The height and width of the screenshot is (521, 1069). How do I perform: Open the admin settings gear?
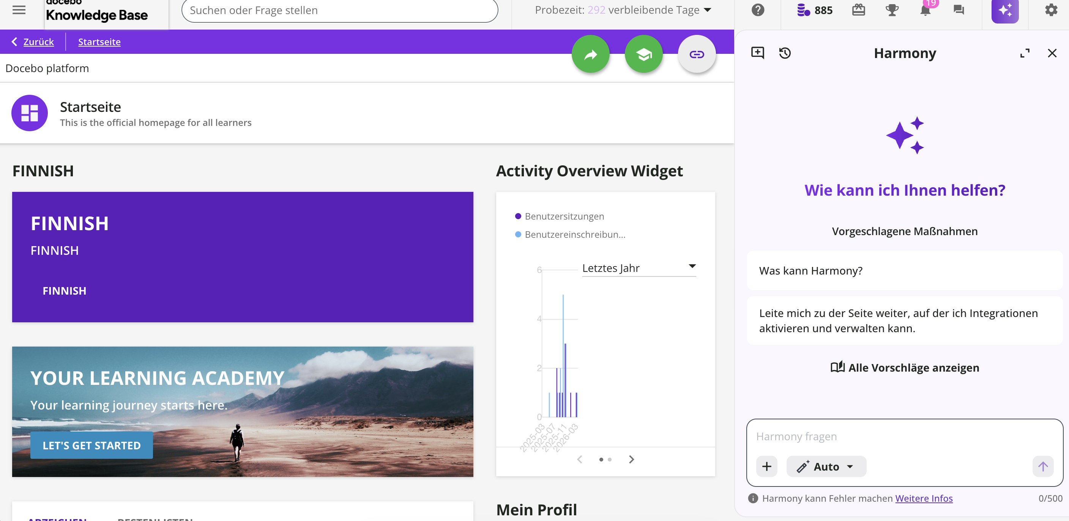(x=1051, y=10)
